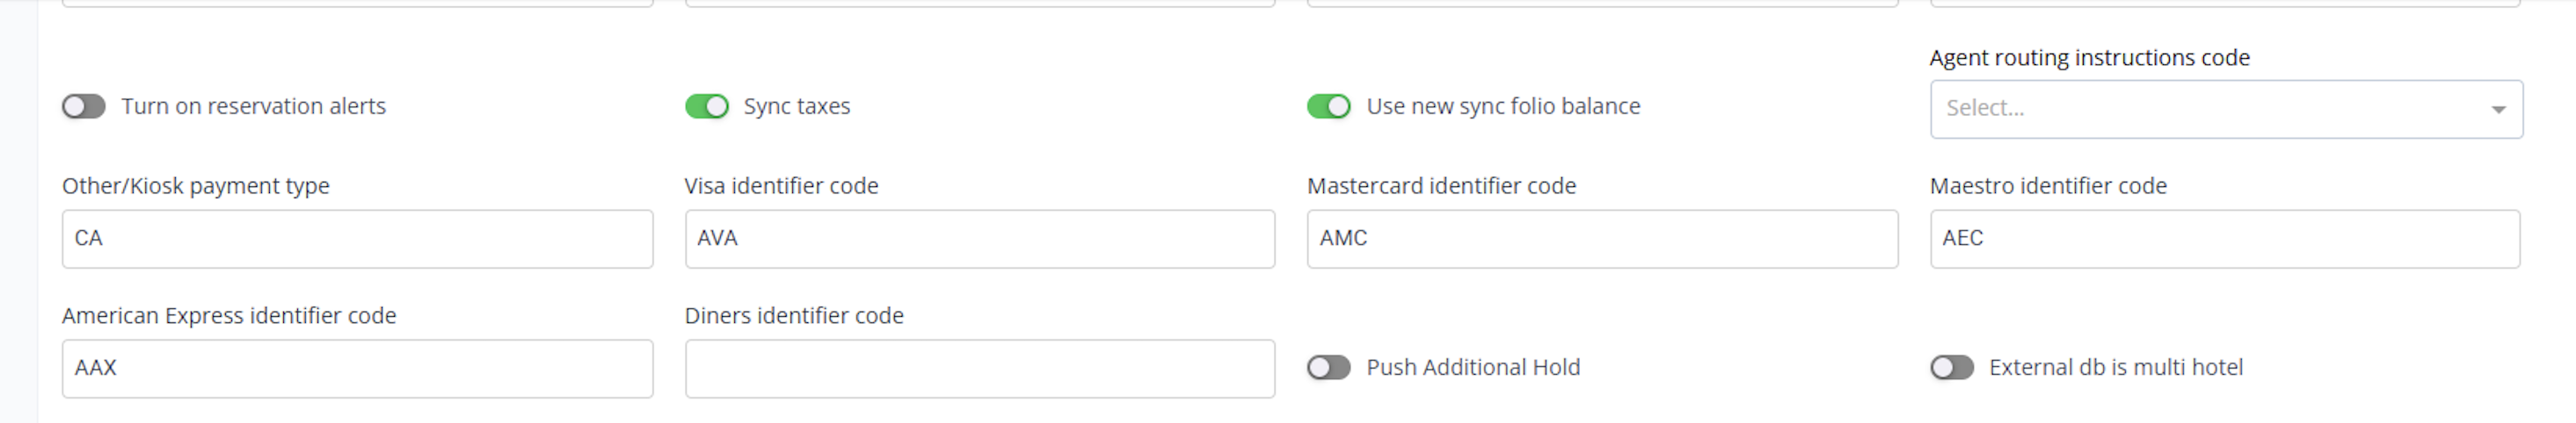This screenshot has width=2576, height=423.
Task: Toggle External db is multi hotel switch
Action: 1952,368
